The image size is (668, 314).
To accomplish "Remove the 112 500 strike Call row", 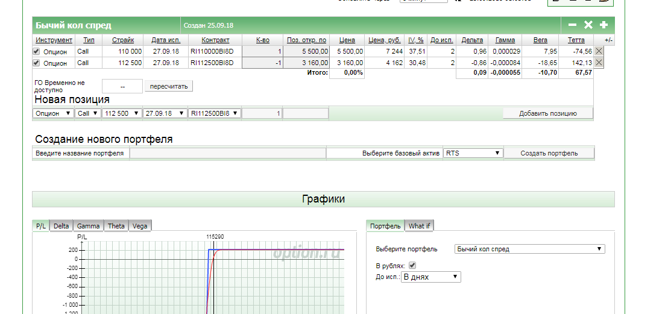I will [599, 63].
